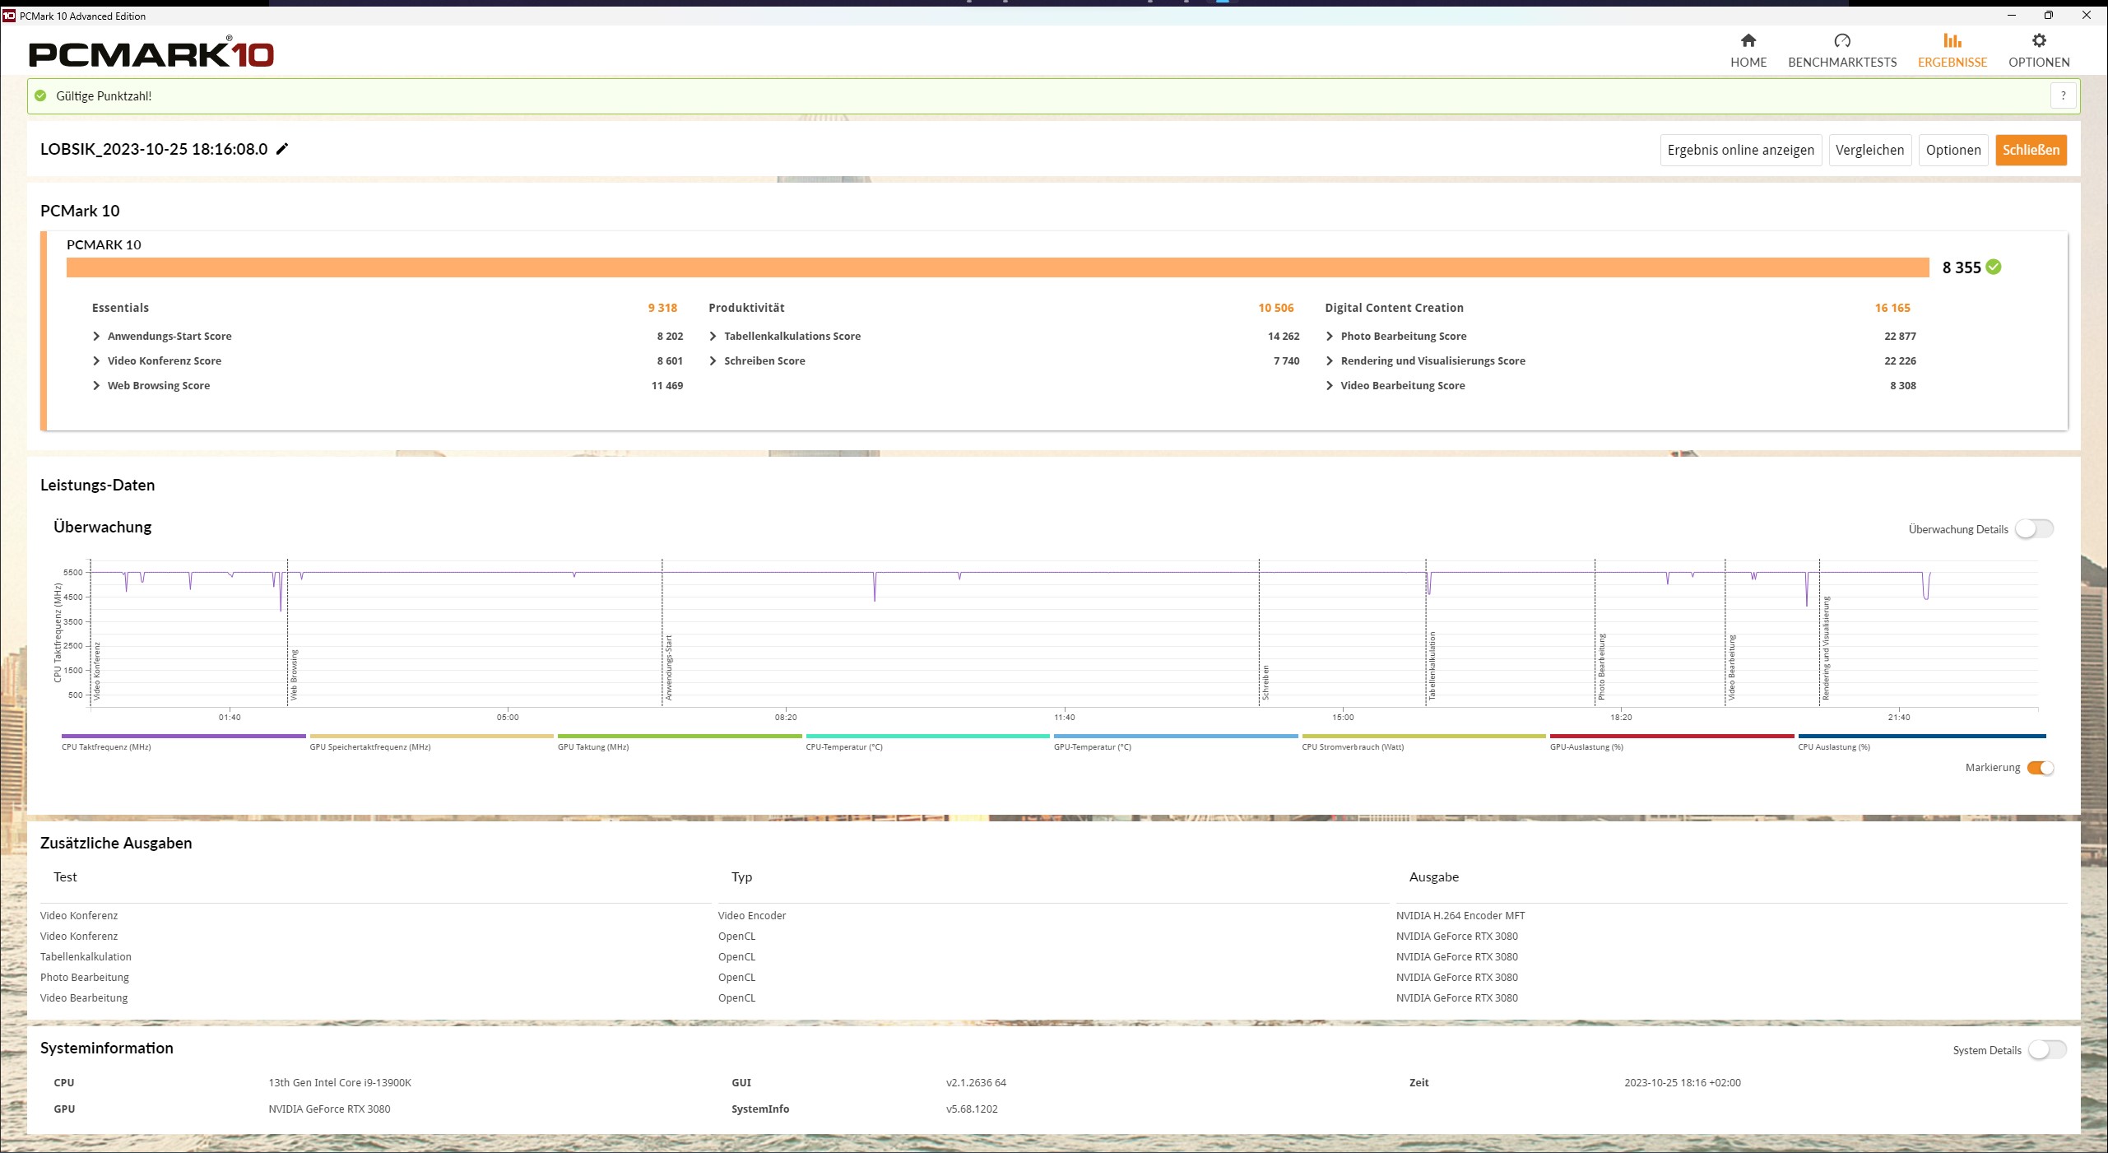Toggle the System Details switch
Screen dimensions: 2108x1153
click(2047, 1050)
